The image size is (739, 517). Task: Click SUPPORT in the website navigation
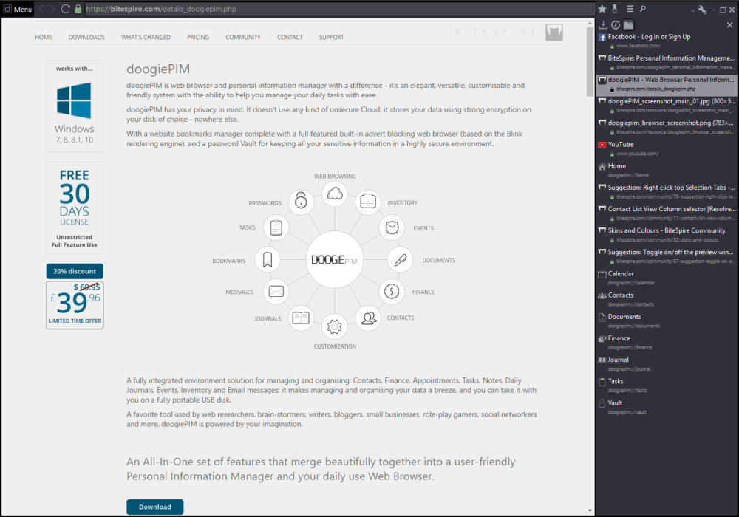pyautogui.click(x=331, y=37)
